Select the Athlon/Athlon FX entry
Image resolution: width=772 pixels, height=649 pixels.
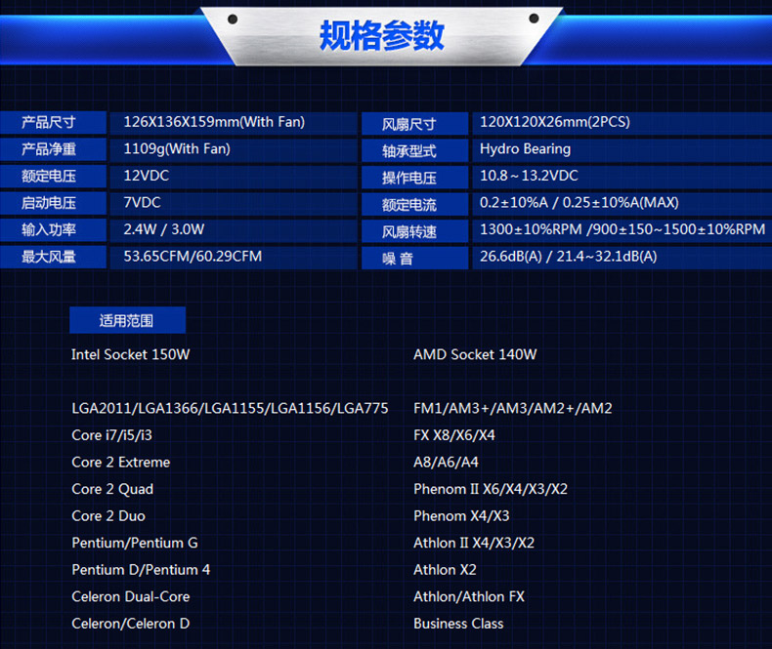[x=469, y=596]
